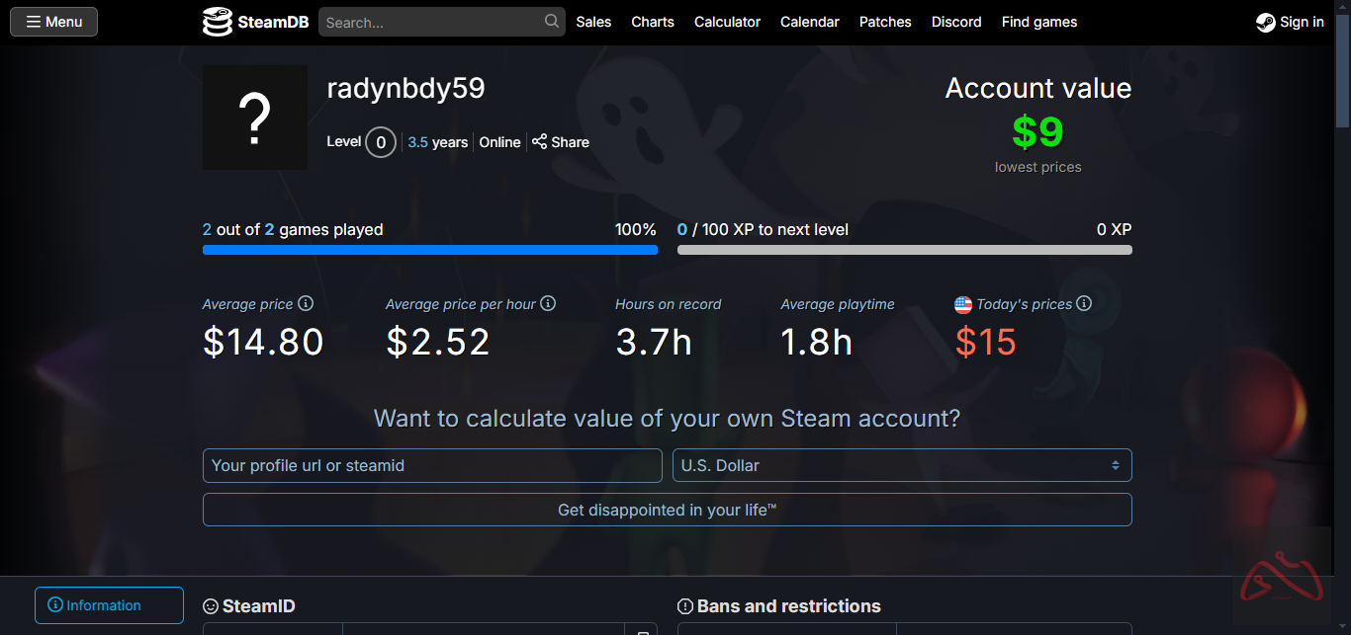Go to the Calculator page
This screenshot has width=1351, height=635.
pyautogui.click(x=727, y=22)
